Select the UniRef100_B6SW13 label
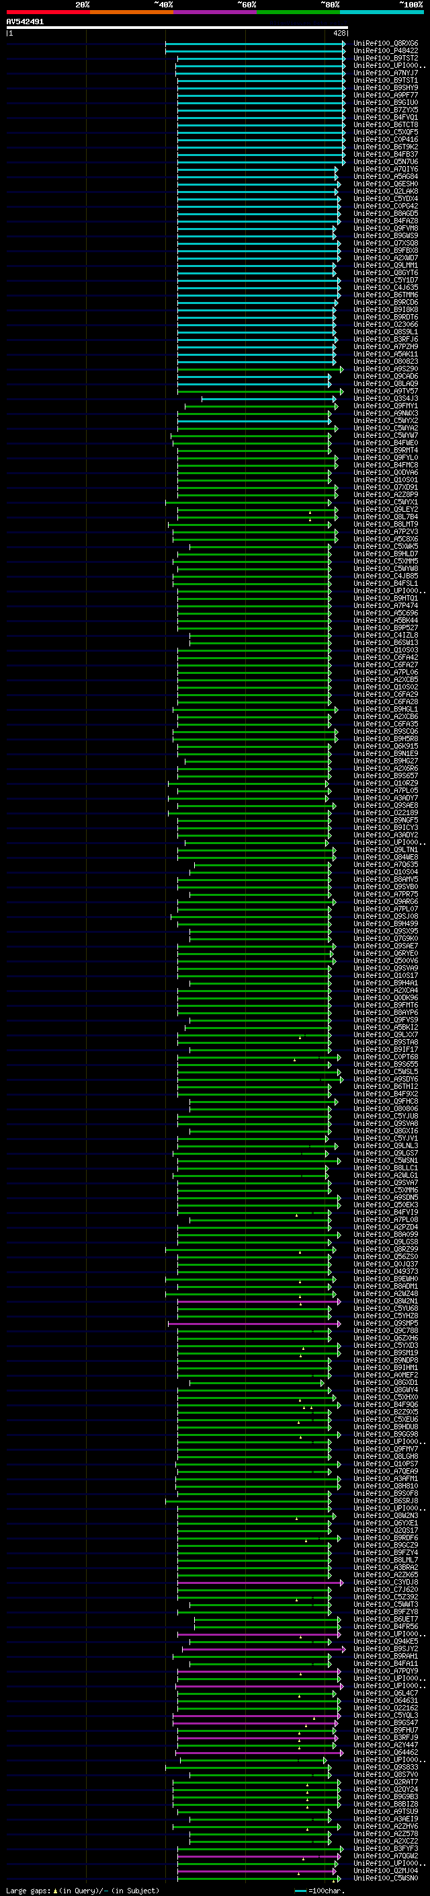This screenshot has width=430, height=1896. point(385,642)
